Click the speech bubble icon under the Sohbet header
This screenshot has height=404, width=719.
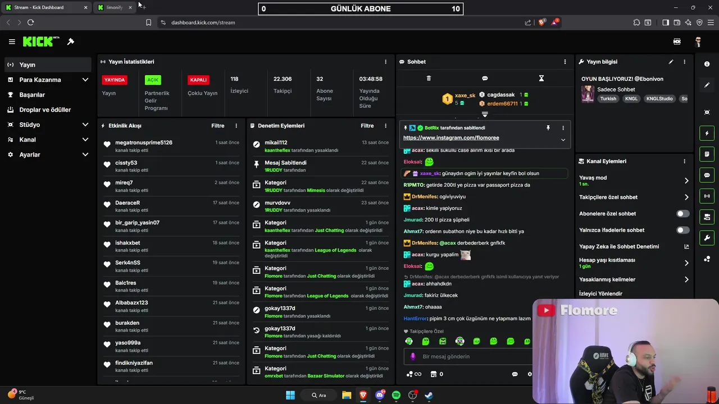[x=485, y=79]
